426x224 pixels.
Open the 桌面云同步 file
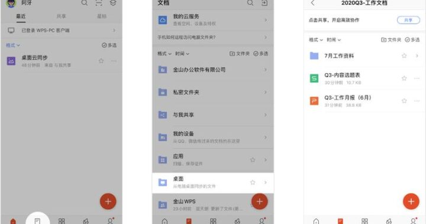[x=62, y=61]
